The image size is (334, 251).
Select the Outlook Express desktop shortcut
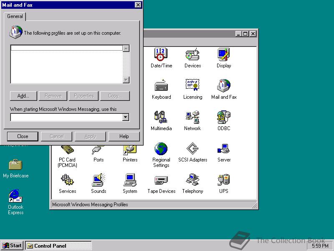(15, 201)
